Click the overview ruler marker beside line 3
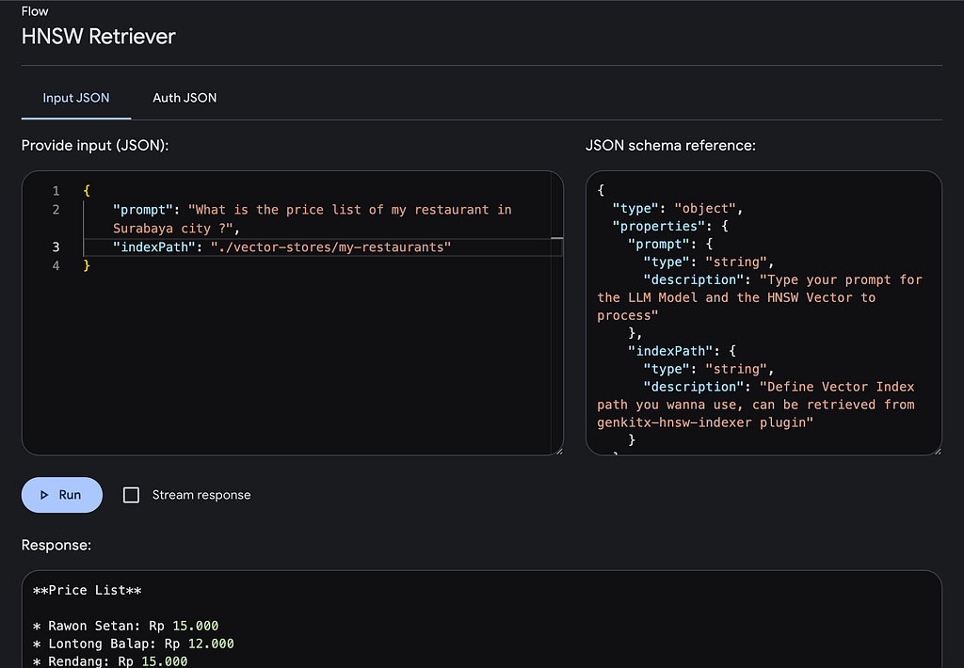964x668 pixels. point(556,240)
